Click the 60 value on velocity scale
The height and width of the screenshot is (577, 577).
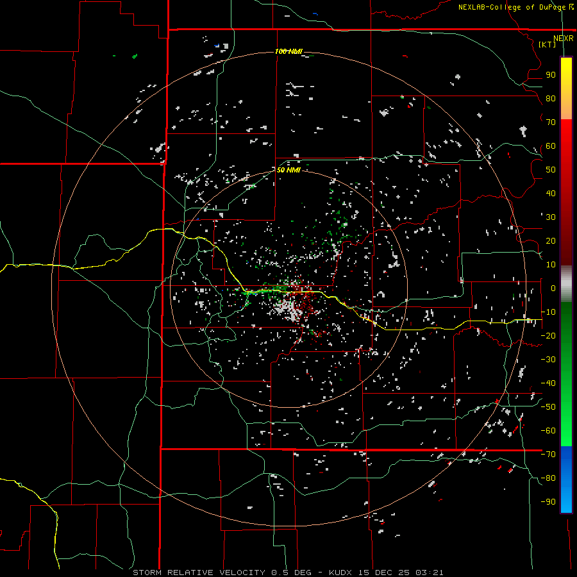[551, 146]
